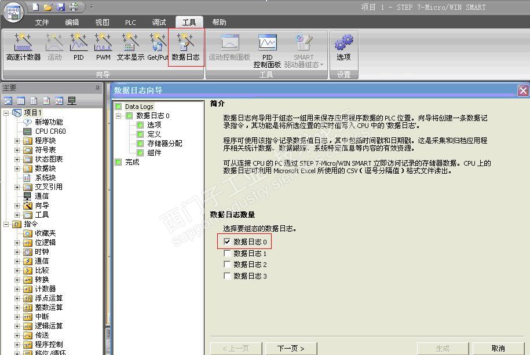
Task: Open 选项 settings gear icon
Action: click(x=343, y=47)
